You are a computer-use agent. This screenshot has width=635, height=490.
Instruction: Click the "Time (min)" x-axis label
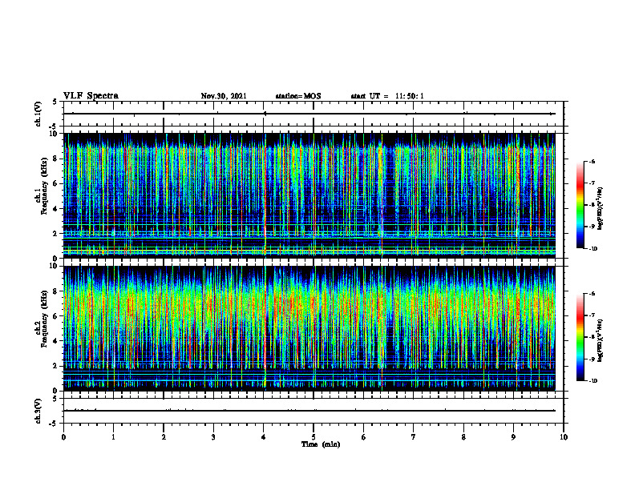pyautogui.click(x=321, y=444)
